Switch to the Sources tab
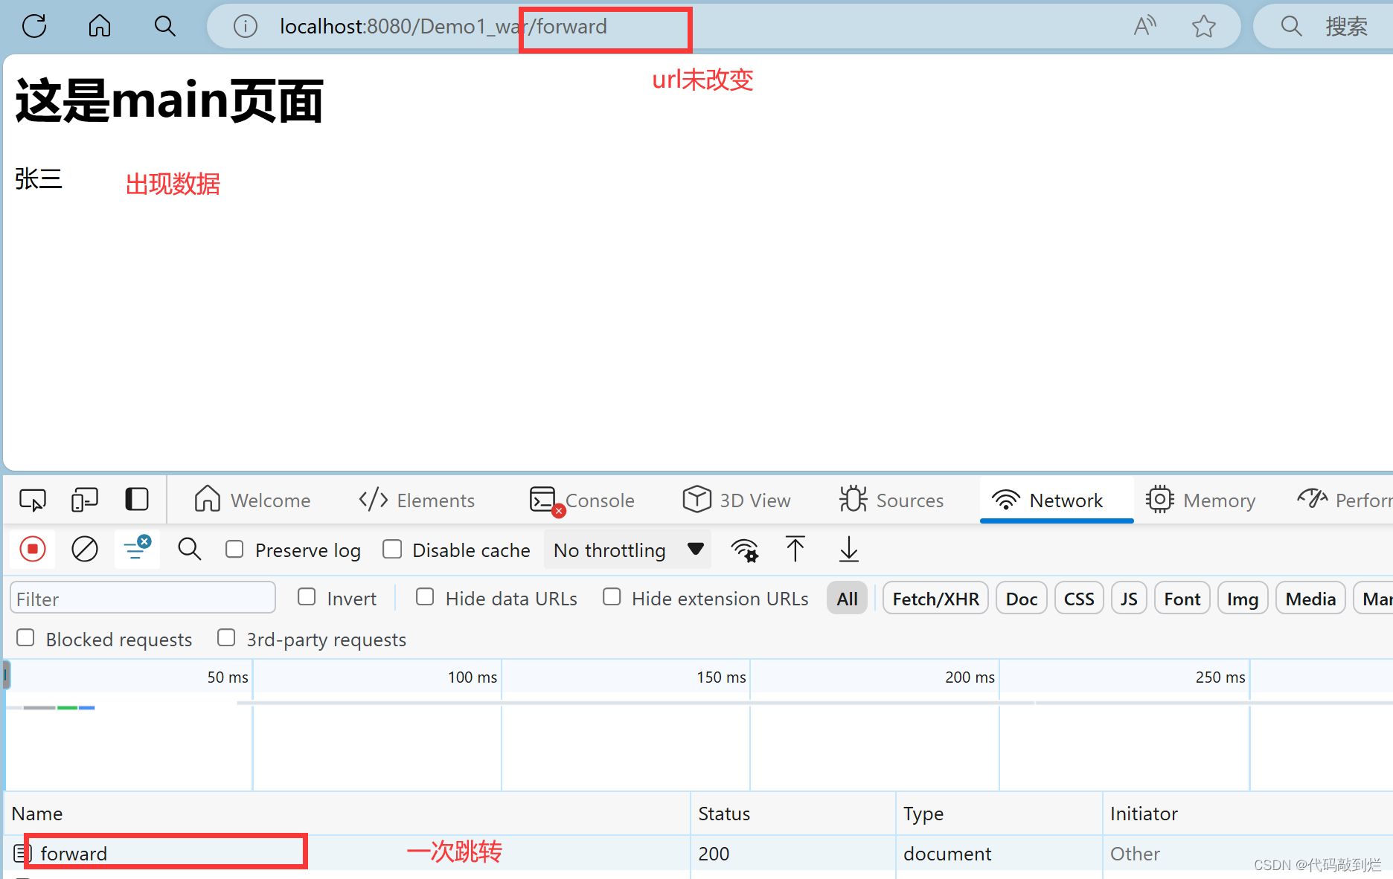The height and width of the screenshot is (879, 1393). (891, 500)
